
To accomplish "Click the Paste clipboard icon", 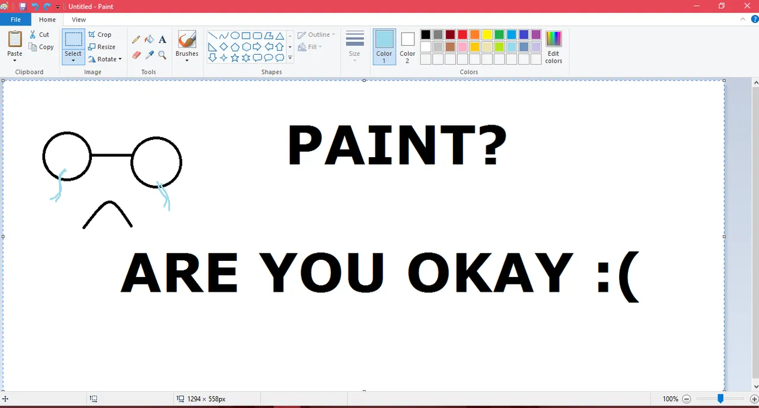I will 15,39.
